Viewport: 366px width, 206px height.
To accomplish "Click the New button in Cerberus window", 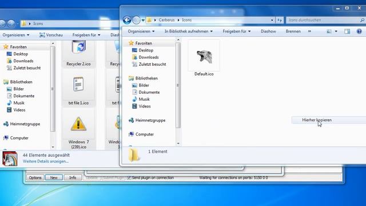I will (54, 178).
